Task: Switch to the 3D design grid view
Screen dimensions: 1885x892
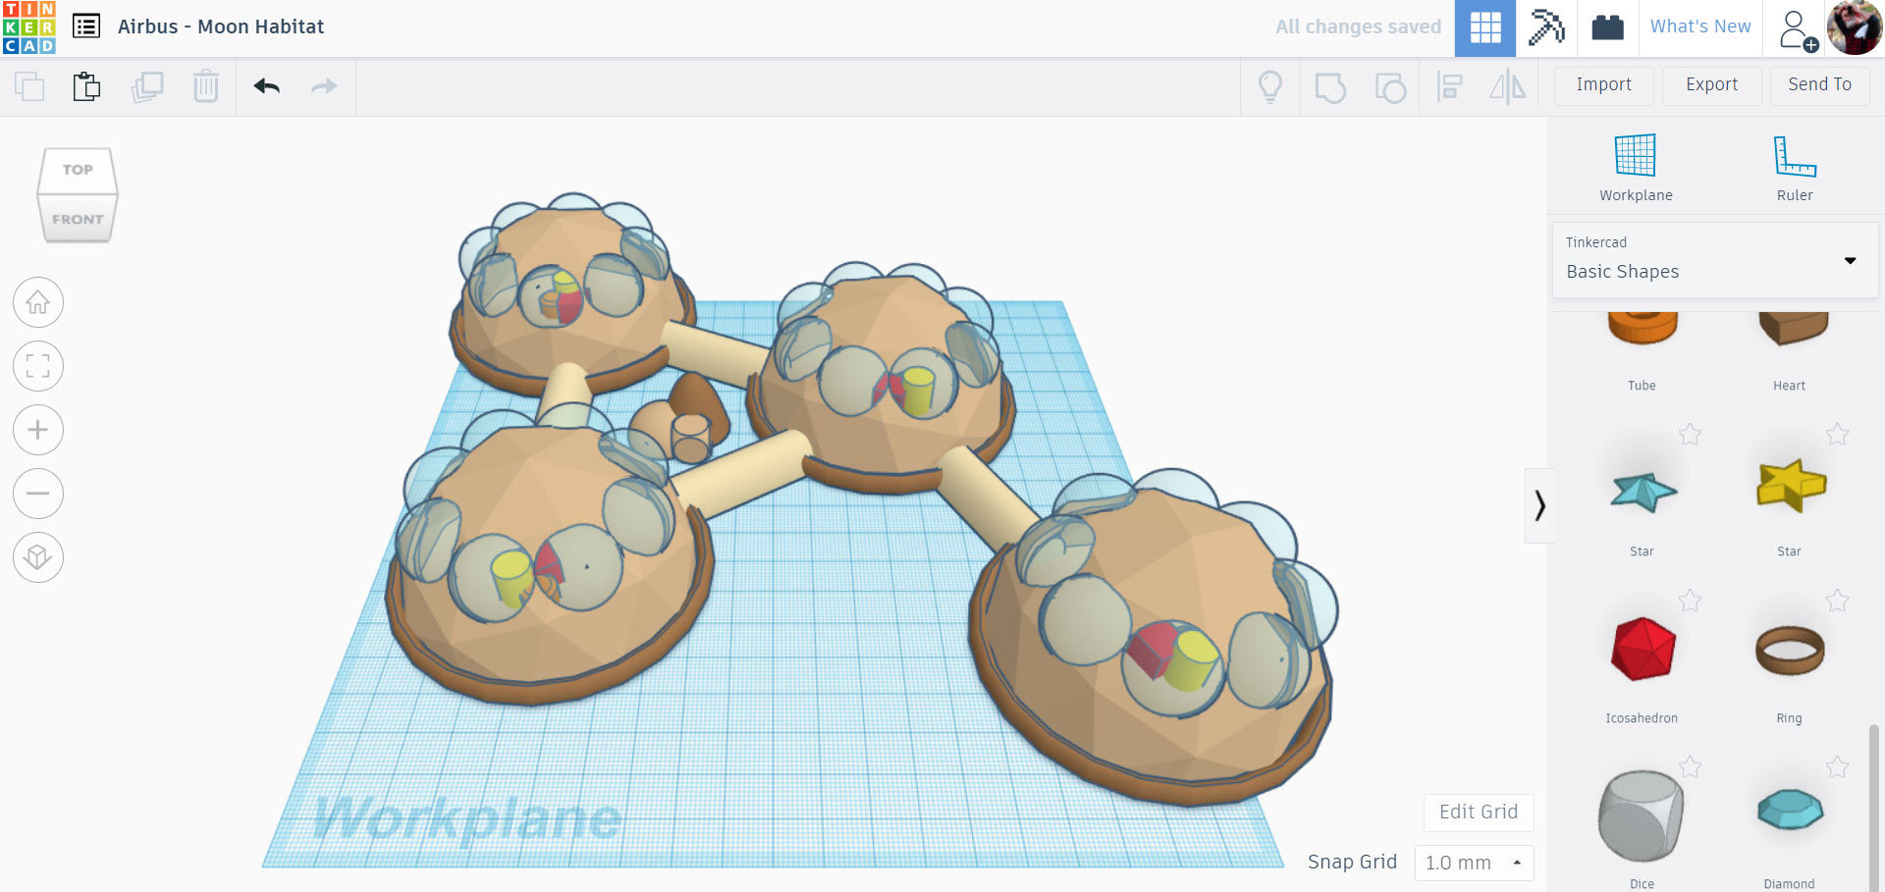Action: pyautogui.click(x=1485, y=27)
